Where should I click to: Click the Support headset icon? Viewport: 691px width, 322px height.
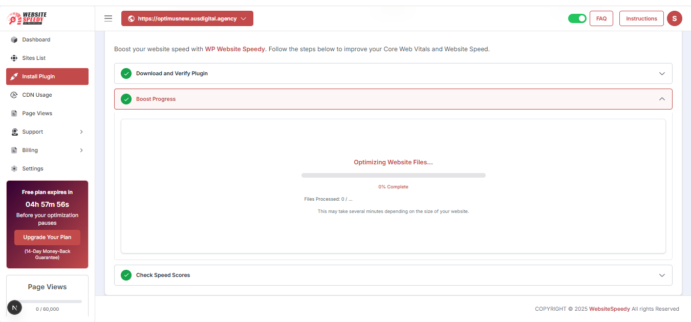[14, 132]
